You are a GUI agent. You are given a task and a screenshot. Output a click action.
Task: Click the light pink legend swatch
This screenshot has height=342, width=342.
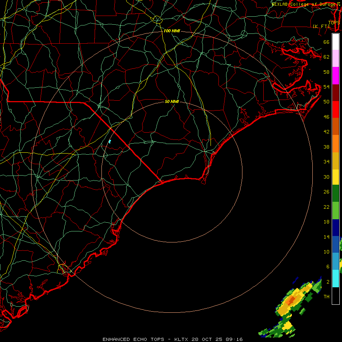[x=336, y=59]
